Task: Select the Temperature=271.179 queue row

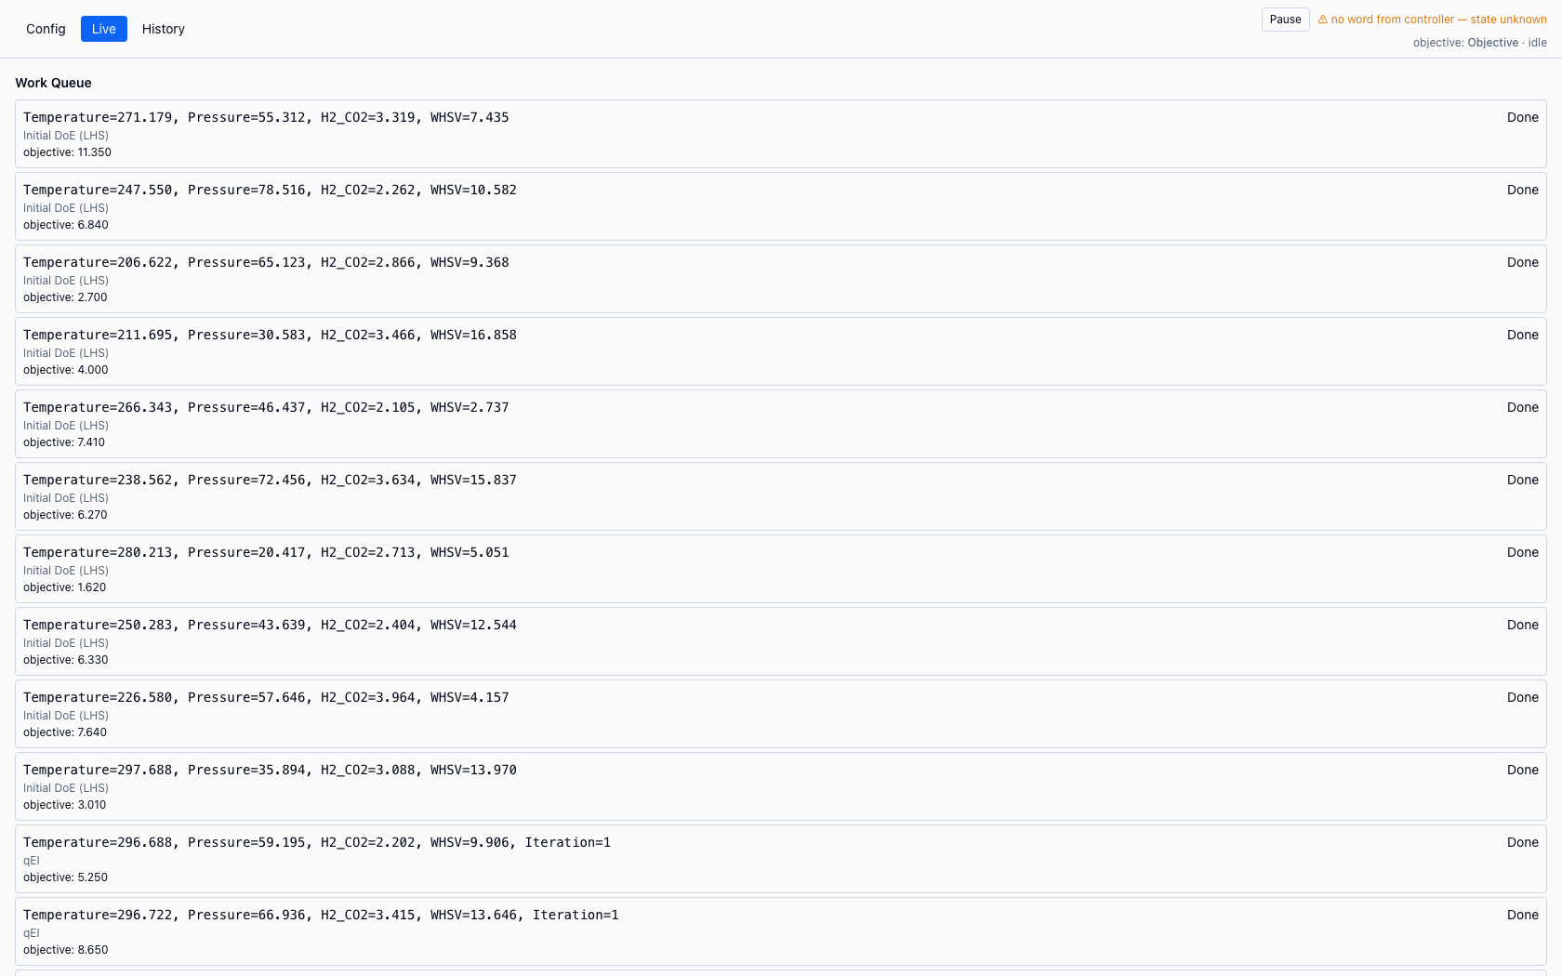Action: click(x=781, y=134)
